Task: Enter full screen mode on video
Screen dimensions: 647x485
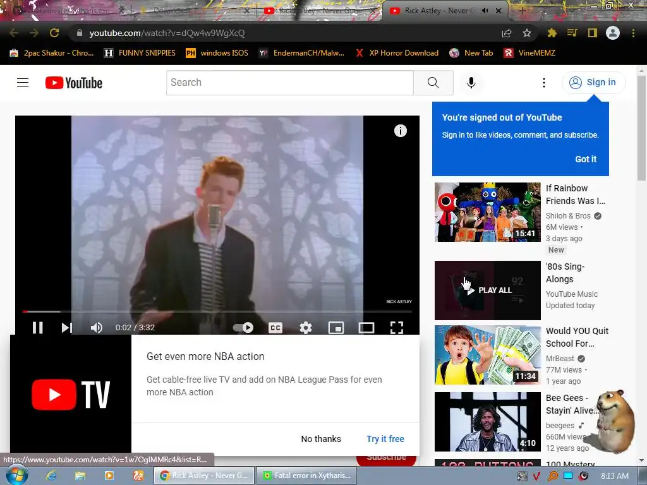Action: 397,328
